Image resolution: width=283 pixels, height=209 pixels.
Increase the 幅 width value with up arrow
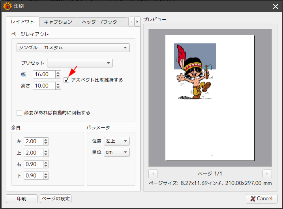tap(58, 72)
